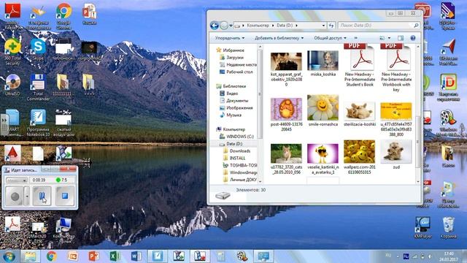Open PowerPoint from the taskbar
The height and width of the screenshot is (263, 467).
pyautogui.click(x=94, y=256)
